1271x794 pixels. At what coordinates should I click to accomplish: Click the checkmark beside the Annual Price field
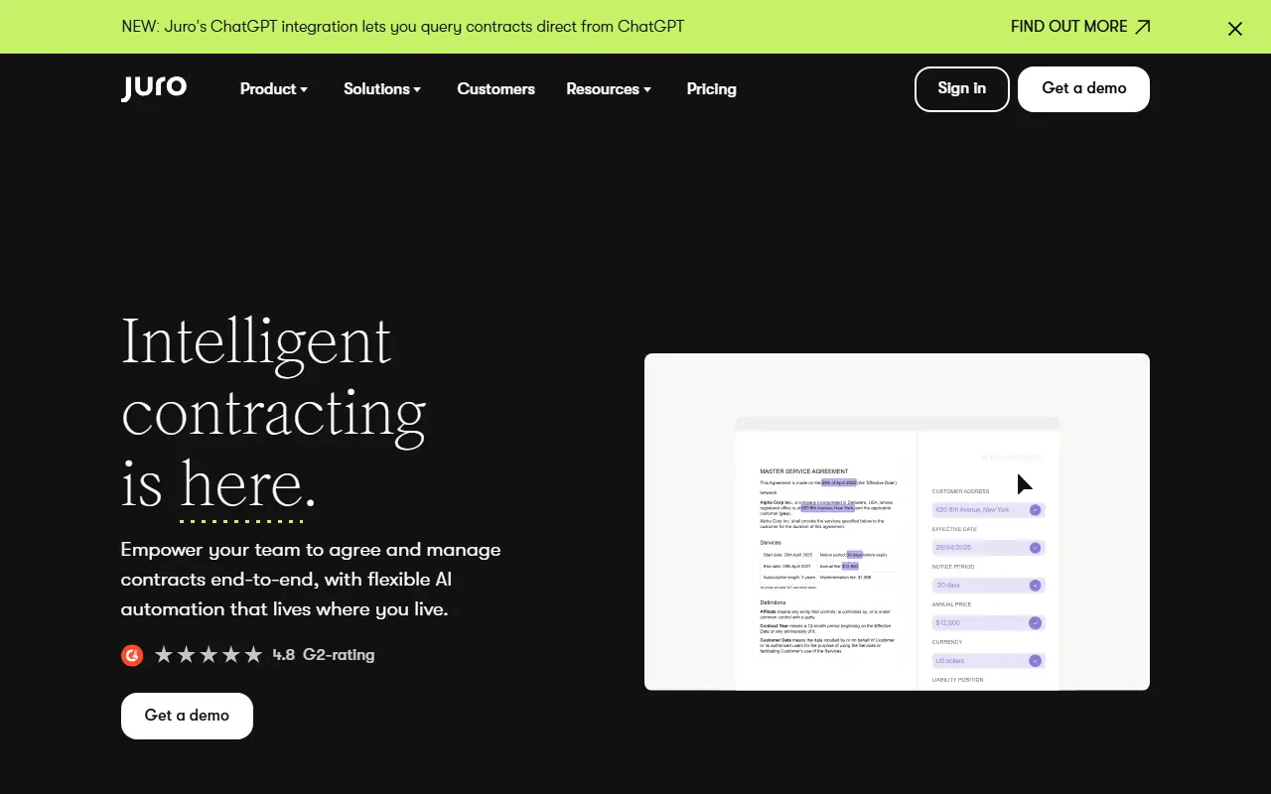click(x=1034, y=622)
